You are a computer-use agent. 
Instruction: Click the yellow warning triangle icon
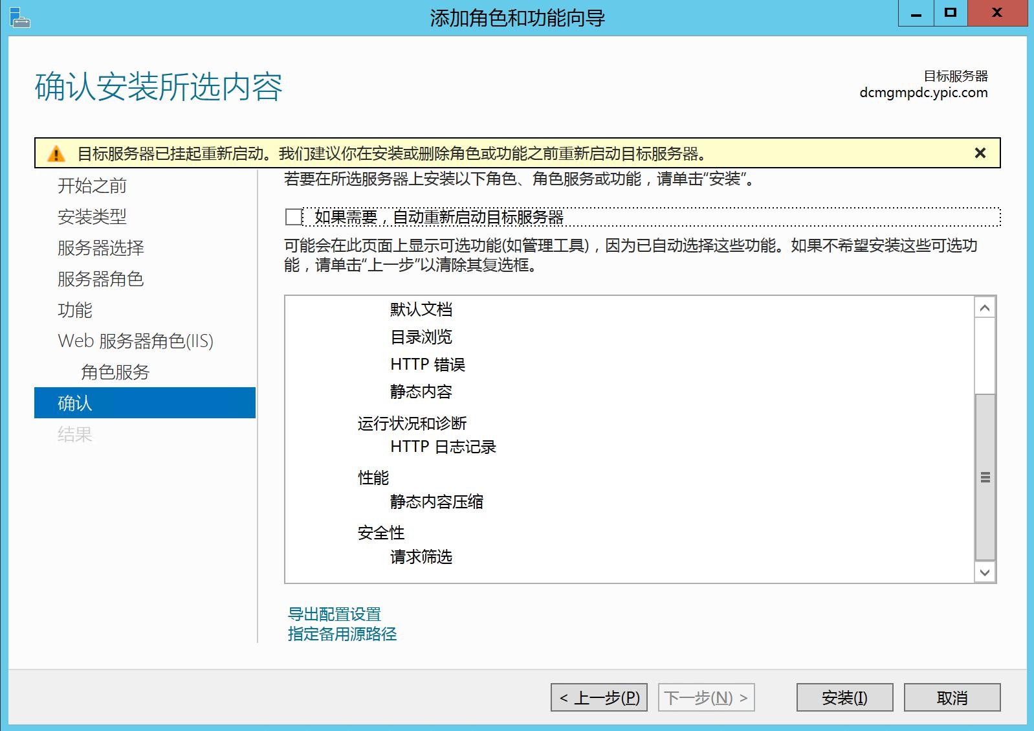point(56,154)
